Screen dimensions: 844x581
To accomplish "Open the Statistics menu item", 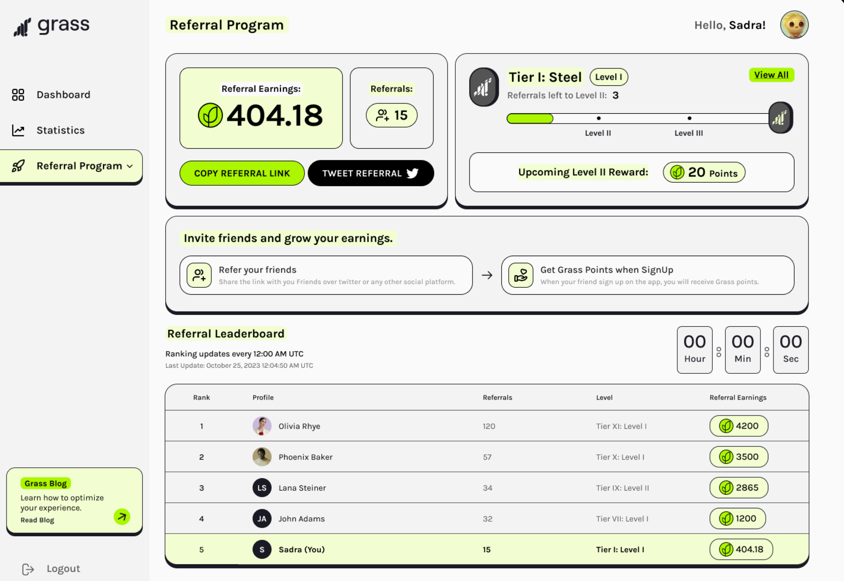I will [x=60, y=130].
